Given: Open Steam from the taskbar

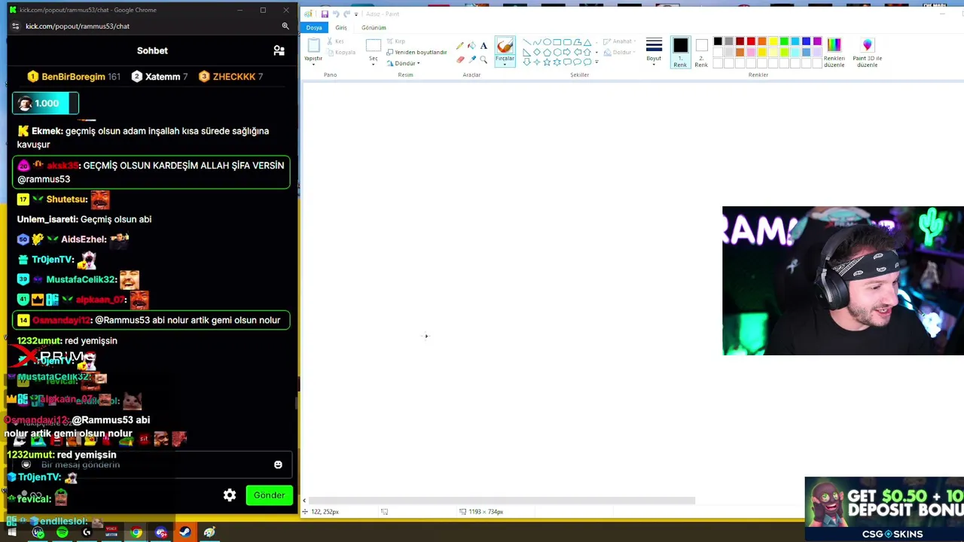Looking at the screenshot, I should click(x=185, y=533).
